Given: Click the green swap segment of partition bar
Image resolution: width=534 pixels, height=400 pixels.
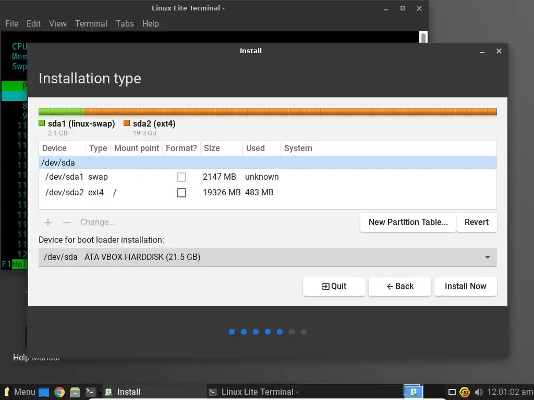Looking at the screenshot, I should (62, 111).
